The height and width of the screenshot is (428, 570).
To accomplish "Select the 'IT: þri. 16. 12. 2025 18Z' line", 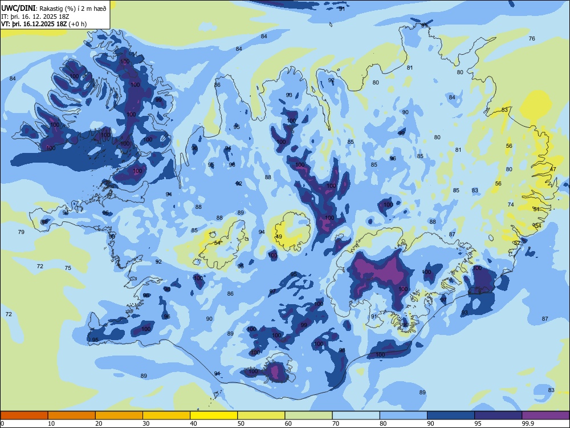I will (x=35, y=17).
